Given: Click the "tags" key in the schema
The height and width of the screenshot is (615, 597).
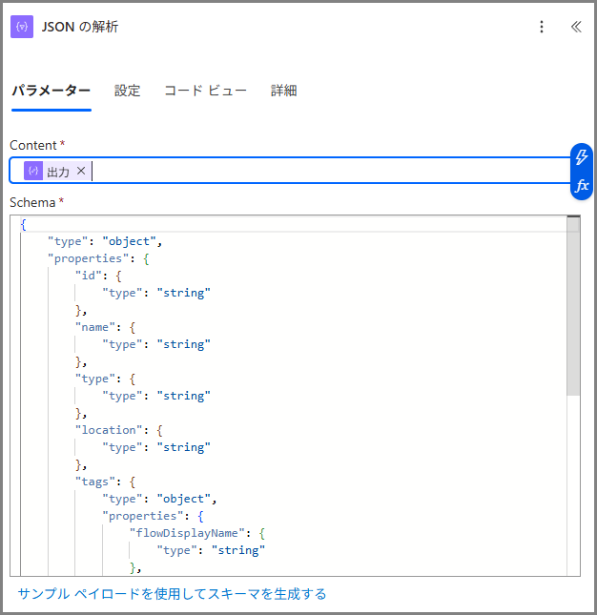Looking at the screenshot, I should pos(95,482).
